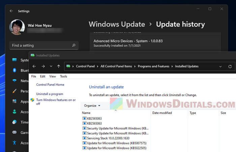Click the user profile picture
Screen dimensions: 236x152
coord(17,27)
